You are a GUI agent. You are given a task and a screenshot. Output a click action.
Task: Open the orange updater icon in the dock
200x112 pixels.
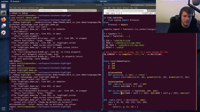tap(3, 33)
